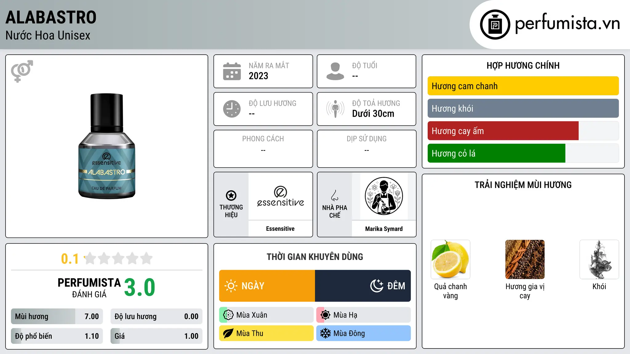The width and height of the screenshot is (630, 354).
Task: Open the Marika Symard perfumer link
Action: [384, 229]
